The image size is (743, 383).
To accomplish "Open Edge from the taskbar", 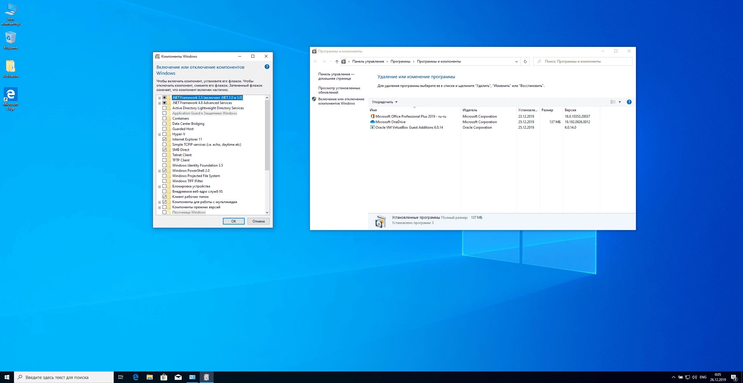I will [x=136, y=377].
